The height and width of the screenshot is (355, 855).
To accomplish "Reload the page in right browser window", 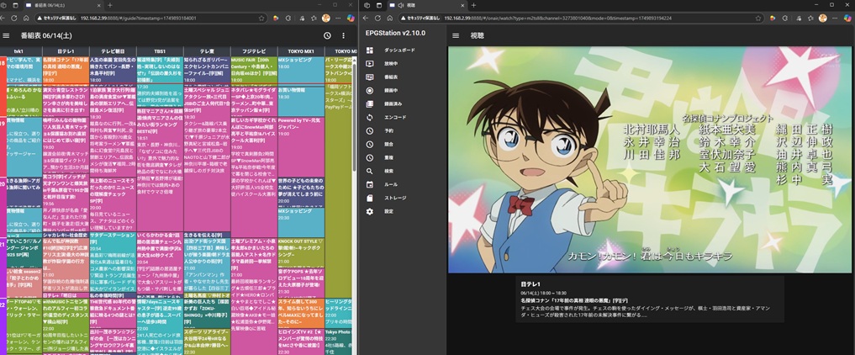I will pyautogui.click(x=377, y=18).
